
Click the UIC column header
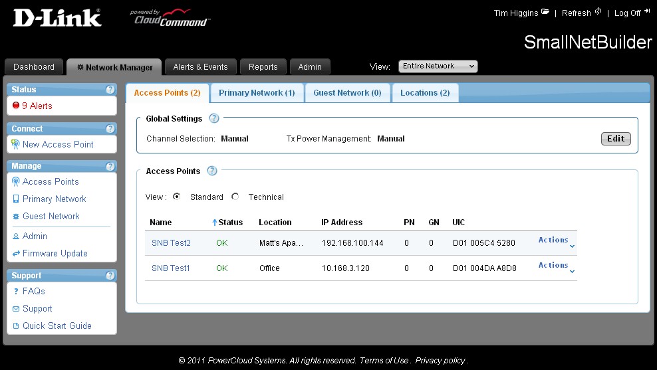(x=458, y=223)
